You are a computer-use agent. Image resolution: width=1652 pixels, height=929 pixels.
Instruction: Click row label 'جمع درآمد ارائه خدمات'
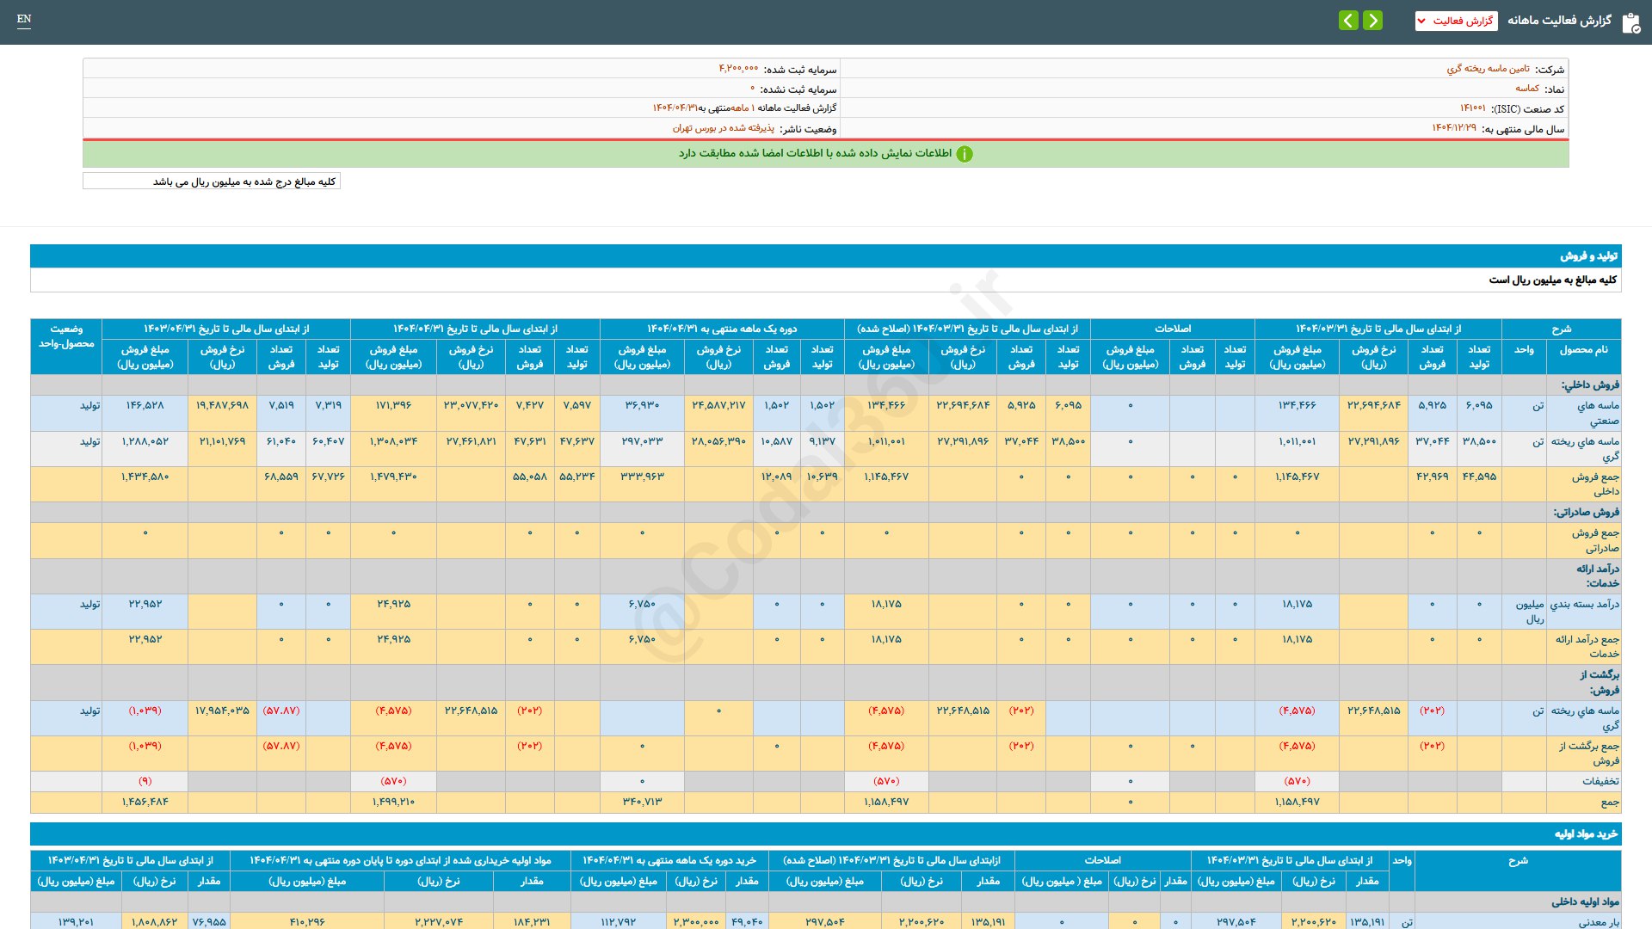click(1583, 647)
